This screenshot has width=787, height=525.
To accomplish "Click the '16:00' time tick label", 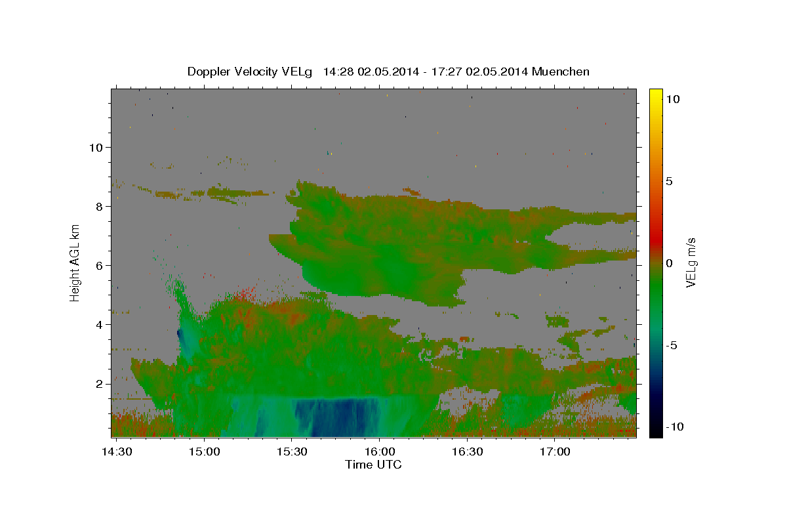I will click(379, 451).
